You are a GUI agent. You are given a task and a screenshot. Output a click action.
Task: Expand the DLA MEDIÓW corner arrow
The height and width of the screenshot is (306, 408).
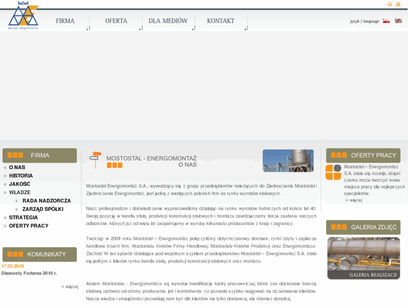193,29
